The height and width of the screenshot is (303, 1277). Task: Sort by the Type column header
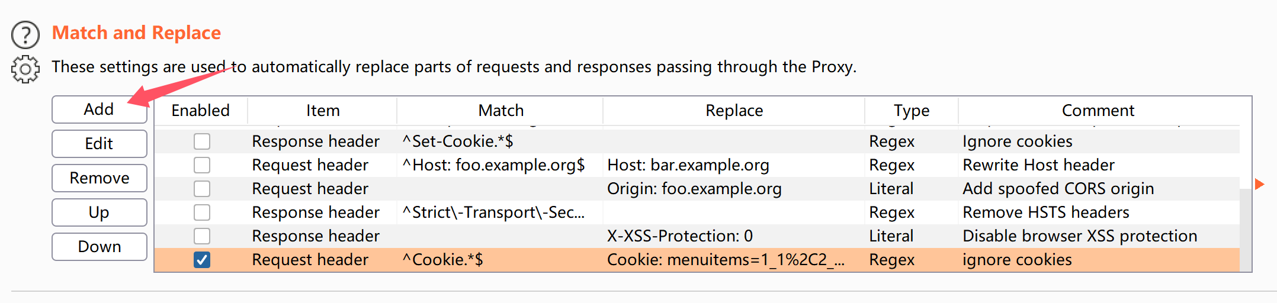tap(912, 111)
